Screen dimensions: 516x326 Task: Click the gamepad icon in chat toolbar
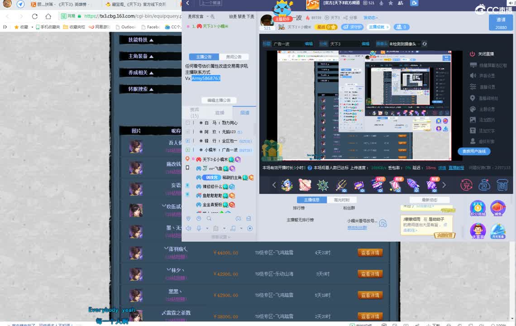point(238,218)
